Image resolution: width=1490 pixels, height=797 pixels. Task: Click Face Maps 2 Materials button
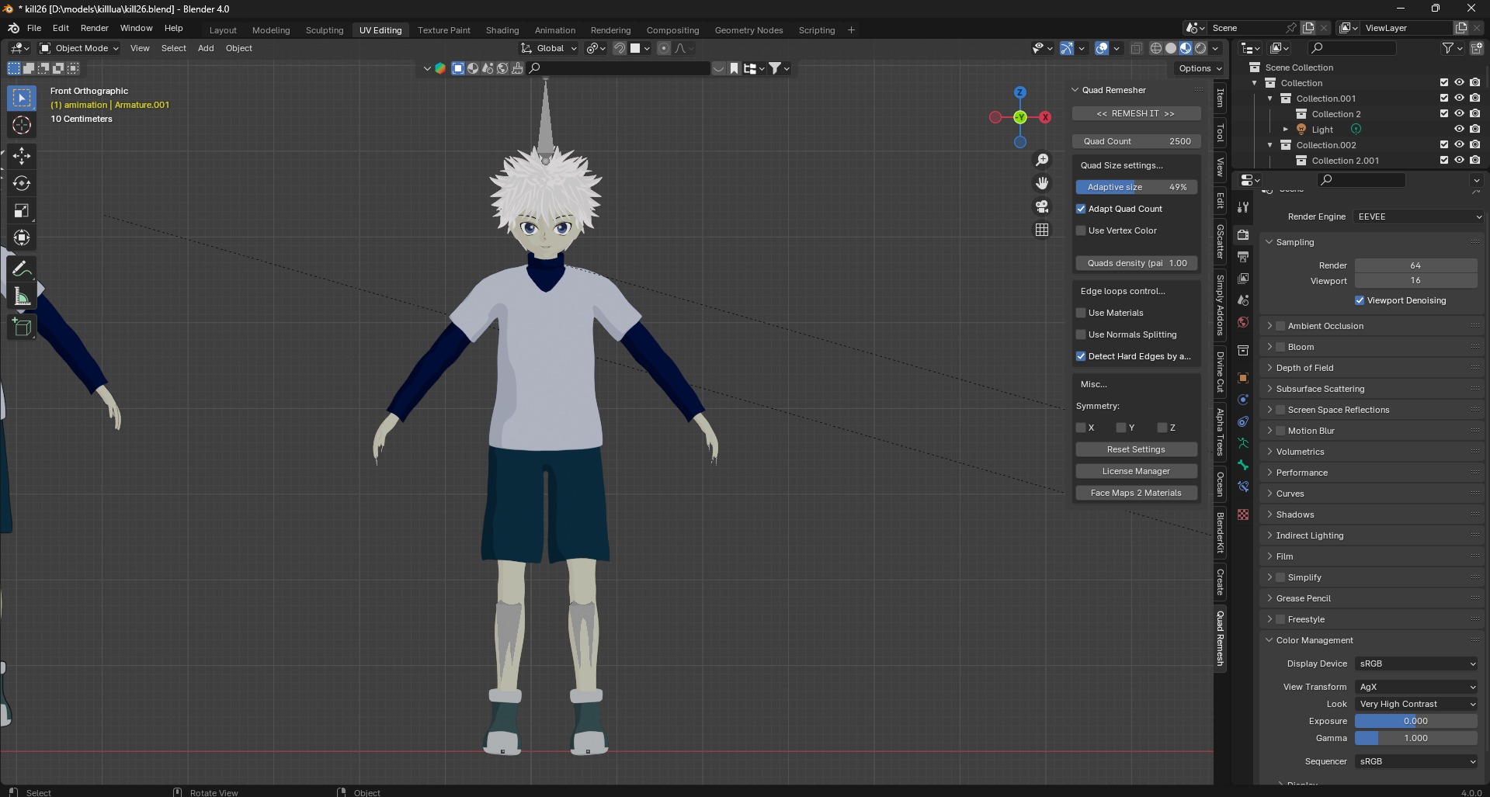1136,493
